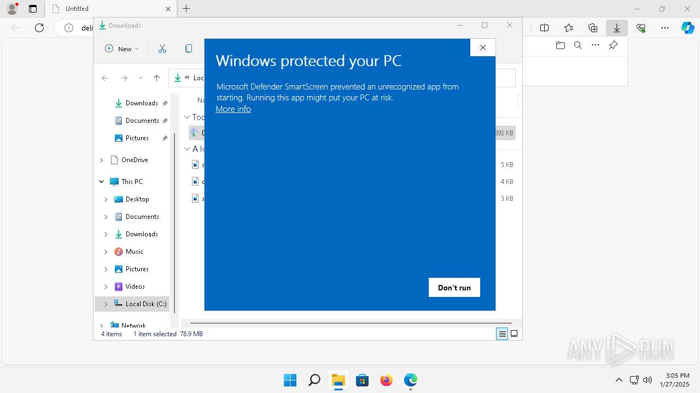Go up one folder level

pos(156,78)
